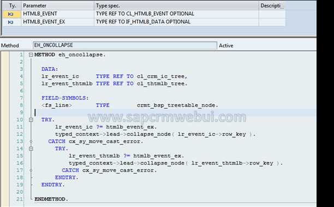Collapse the outer TRY block at line 10
Screen dimensions: 334x207
31,120
